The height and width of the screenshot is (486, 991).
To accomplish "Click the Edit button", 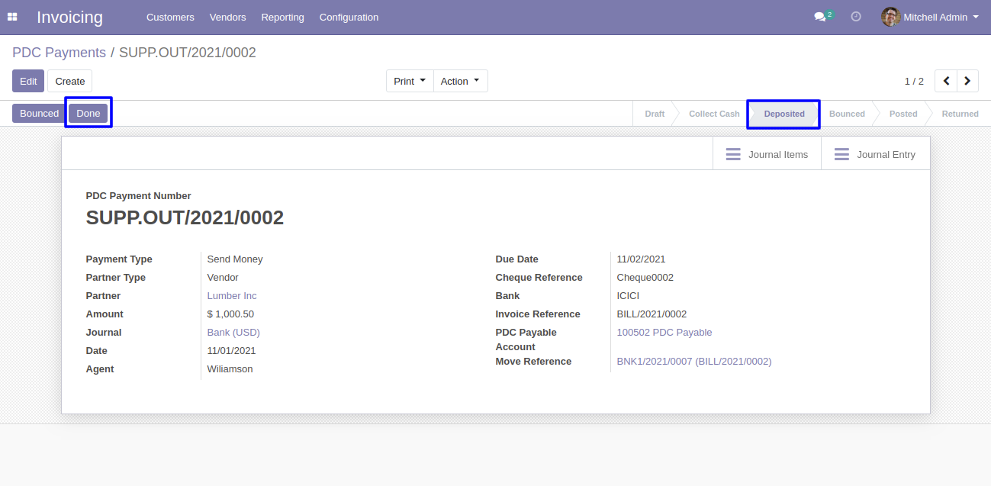I will point(28,81).
